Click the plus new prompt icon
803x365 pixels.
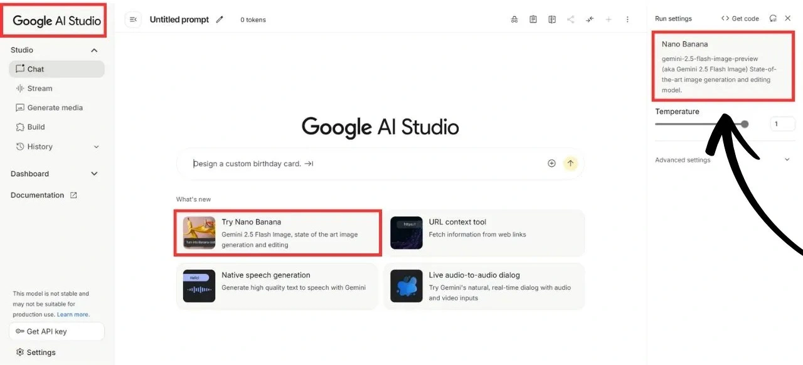click(609, 19)
